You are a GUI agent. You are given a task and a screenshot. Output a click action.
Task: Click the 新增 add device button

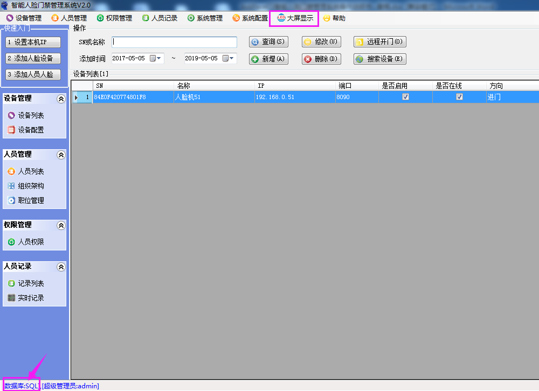pos(268,59)
